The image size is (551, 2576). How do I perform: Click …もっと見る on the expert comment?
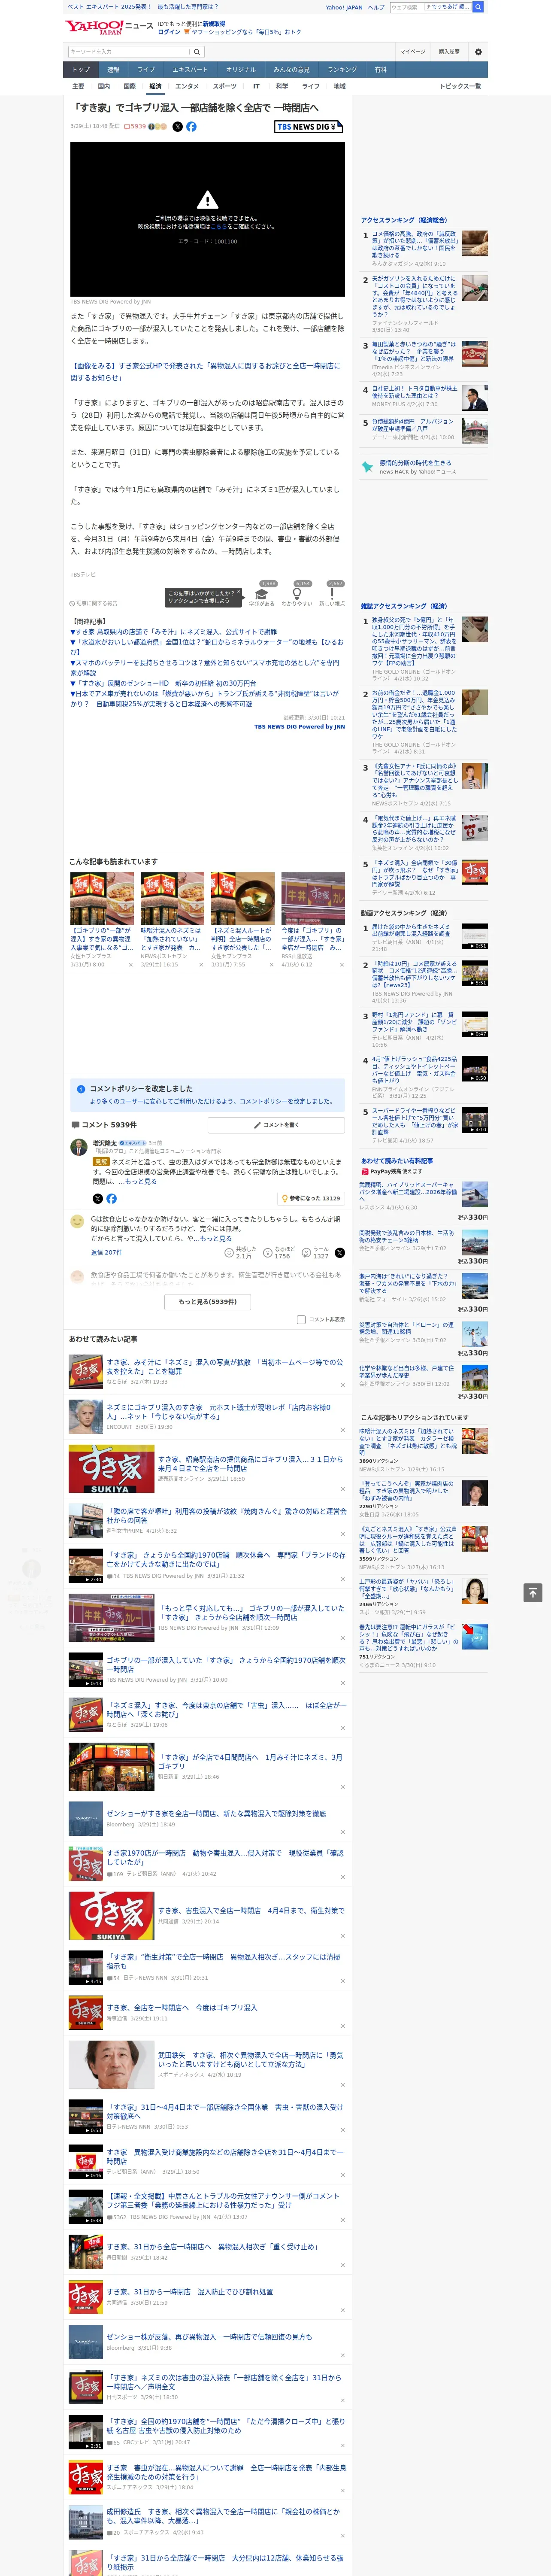(139, 1181)
